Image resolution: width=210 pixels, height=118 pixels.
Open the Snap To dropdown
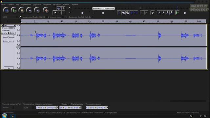pos(29,108)
